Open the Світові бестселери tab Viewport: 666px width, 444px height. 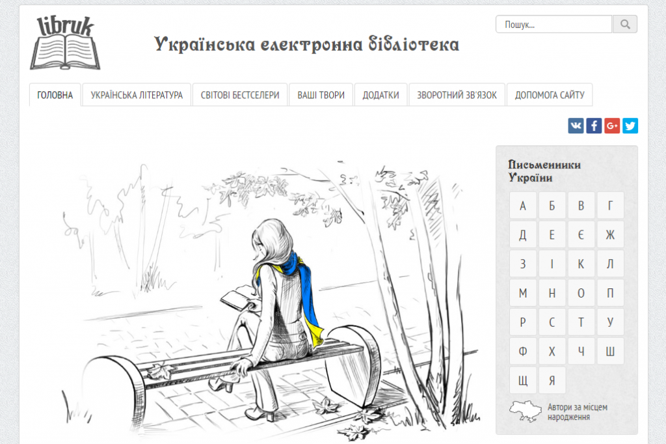240,95
